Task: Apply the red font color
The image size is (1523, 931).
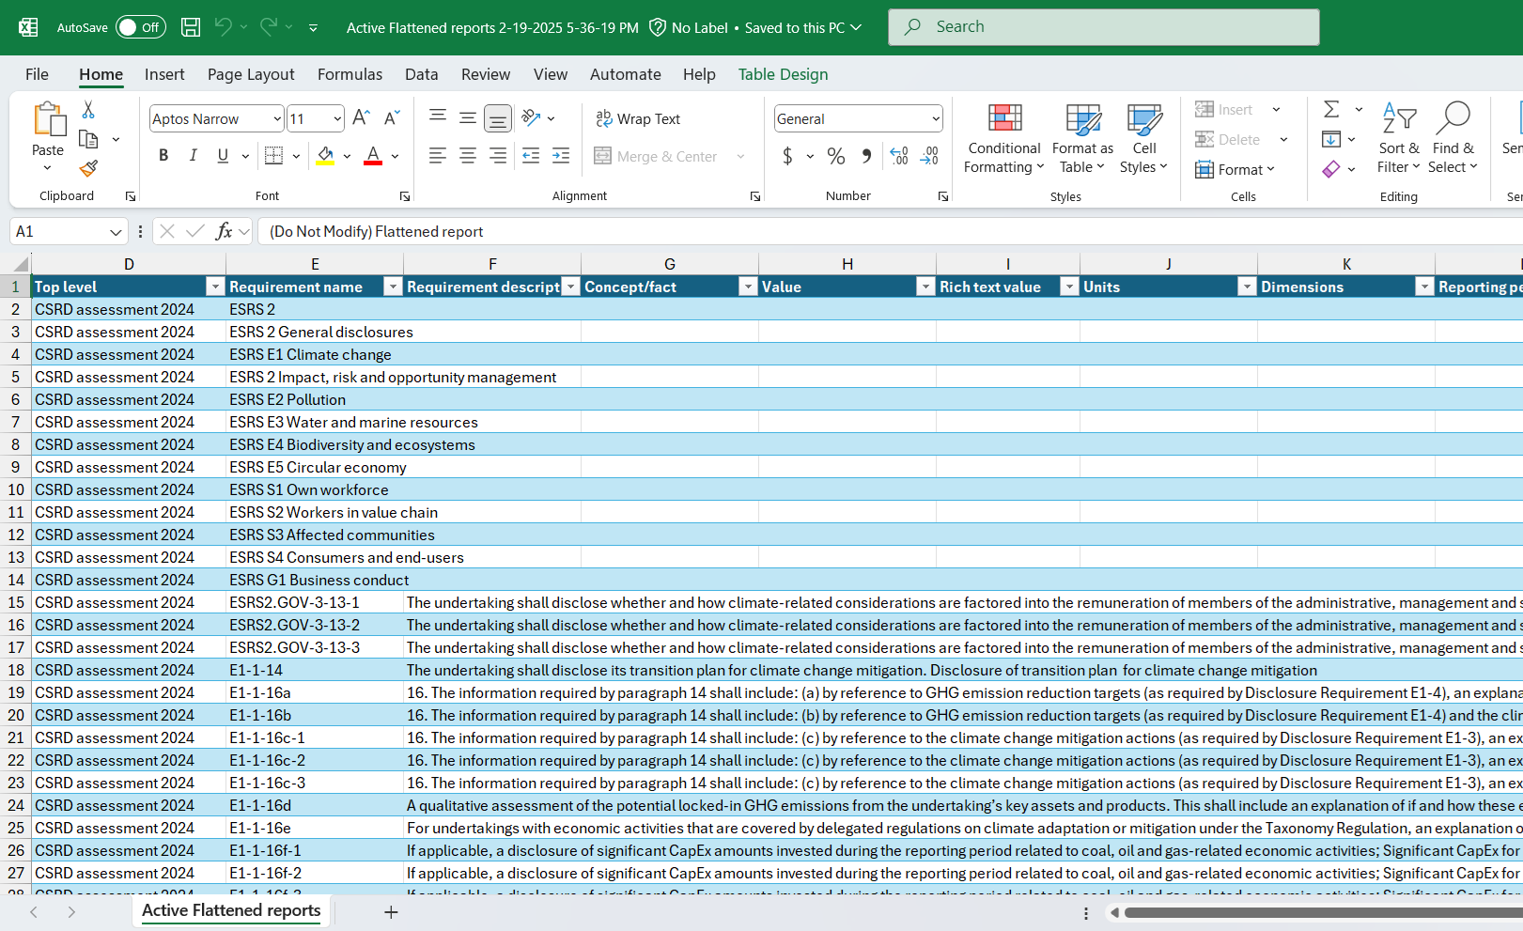Action: [x=373, y=156]
